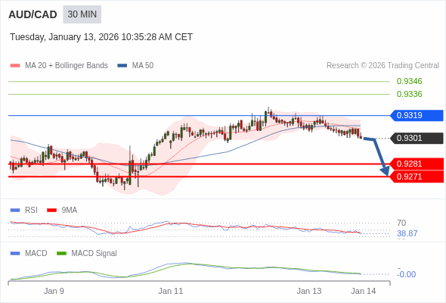Click the MACD Signal legend green swatch

click(61, 254)
